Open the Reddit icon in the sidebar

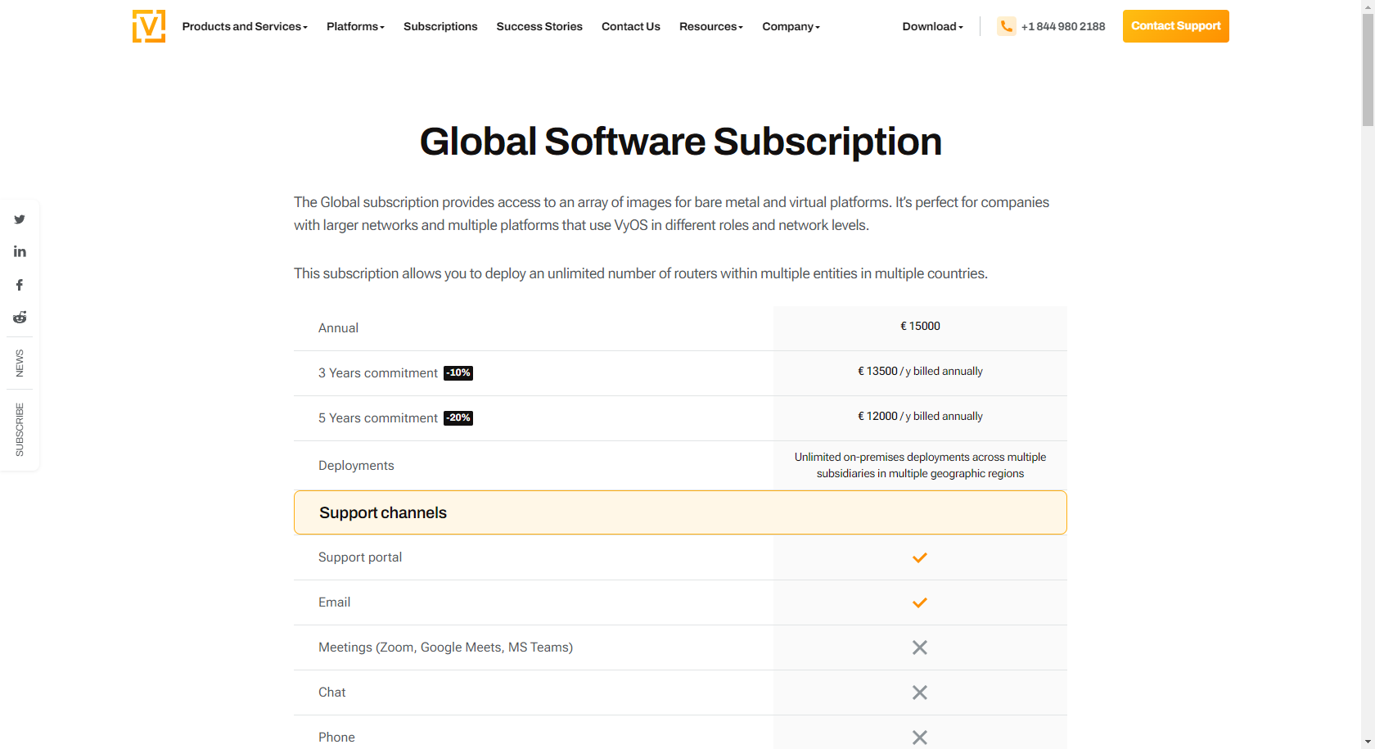pos(20,317)
